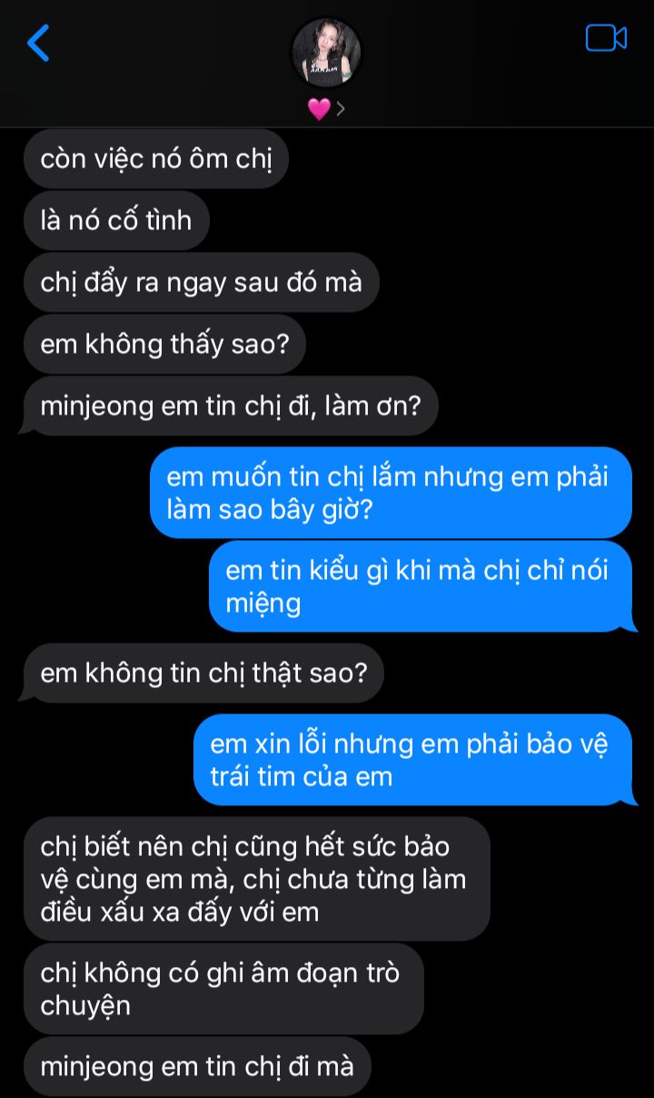This screenshot has width=654, height=1098.
Task: Select message "em không tin chị thật sao?"
Action: click(203, 674)
